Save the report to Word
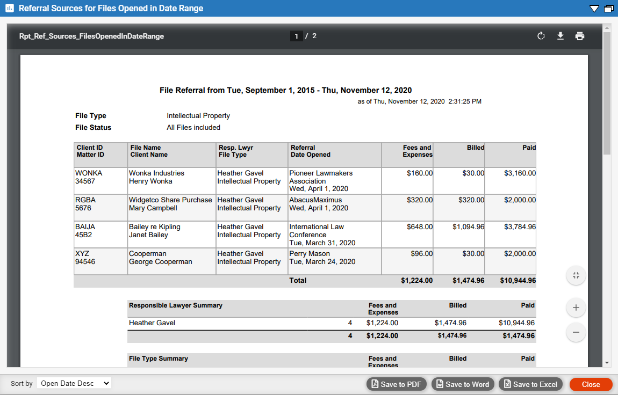 (x=463, y=384)
